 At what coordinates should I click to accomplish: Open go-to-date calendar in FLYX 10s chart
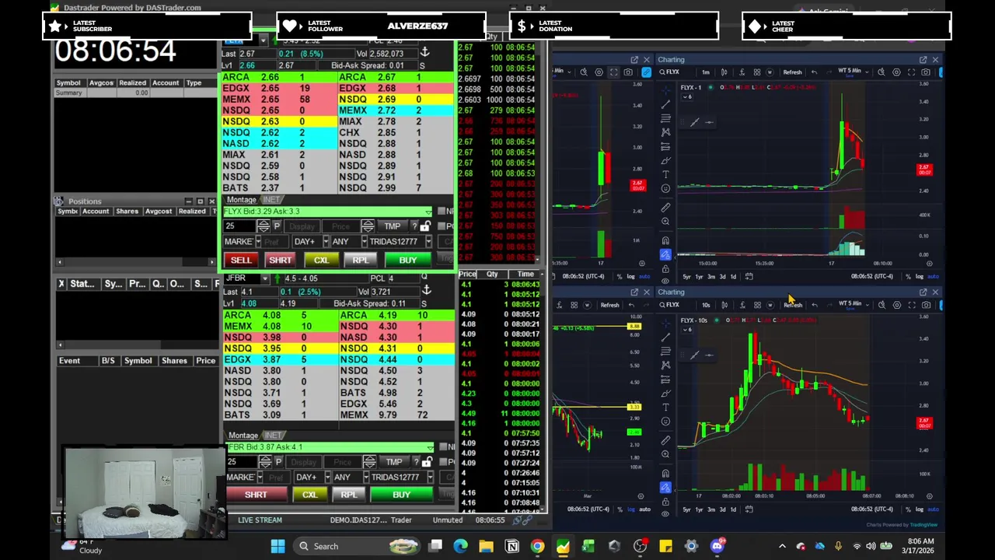pyautogui.click(x=749, y=509)
